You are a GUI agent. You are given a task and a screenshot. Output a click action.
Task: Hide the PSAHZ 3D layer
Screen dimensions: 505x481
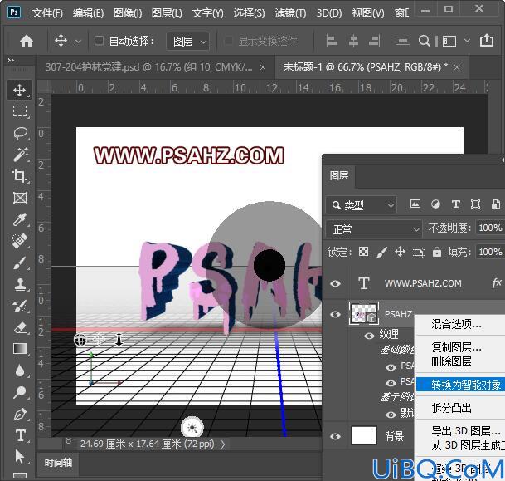pyautogui.click(x=335, y=314)
